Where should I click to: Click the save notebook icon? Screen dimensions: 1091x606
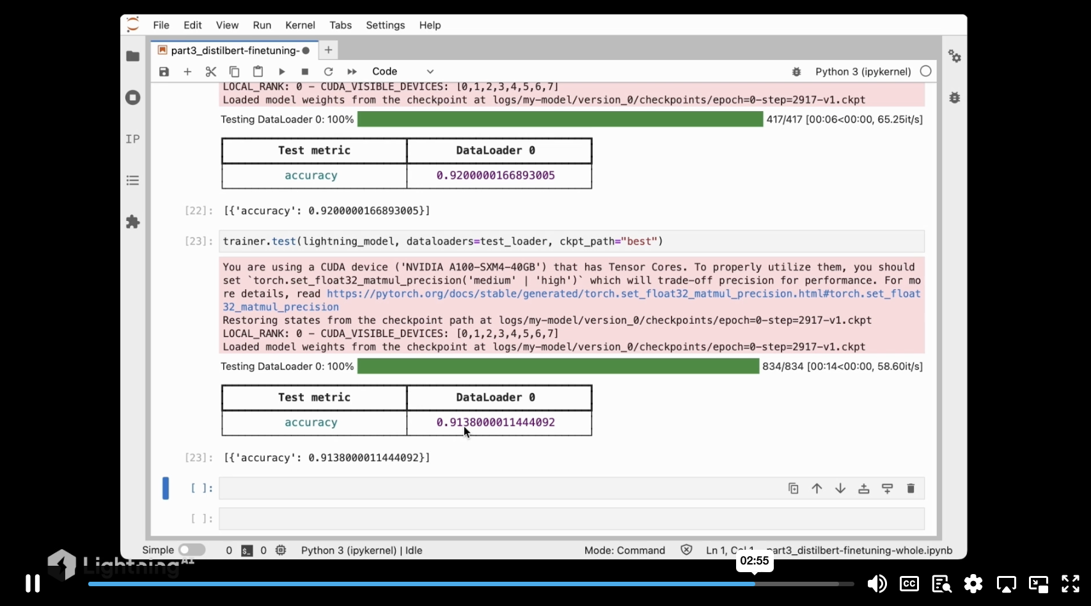point(164,72)
